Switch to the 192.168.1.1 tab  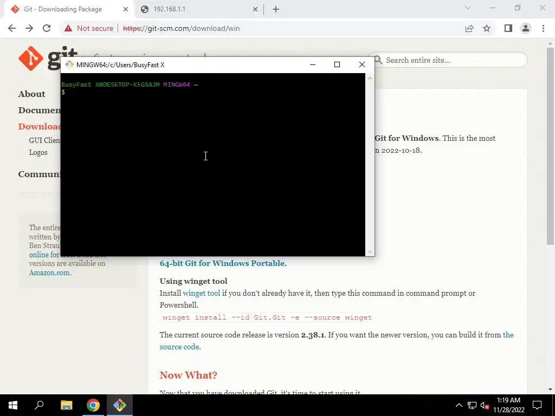(x=198, y=9)
